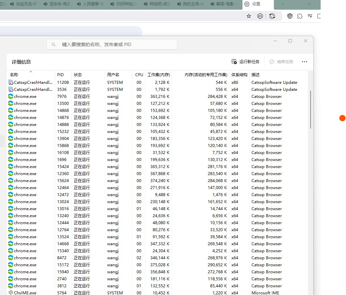Sort by the 工作集(内存) column header
The image size is (346, 295).
point(159,75)
